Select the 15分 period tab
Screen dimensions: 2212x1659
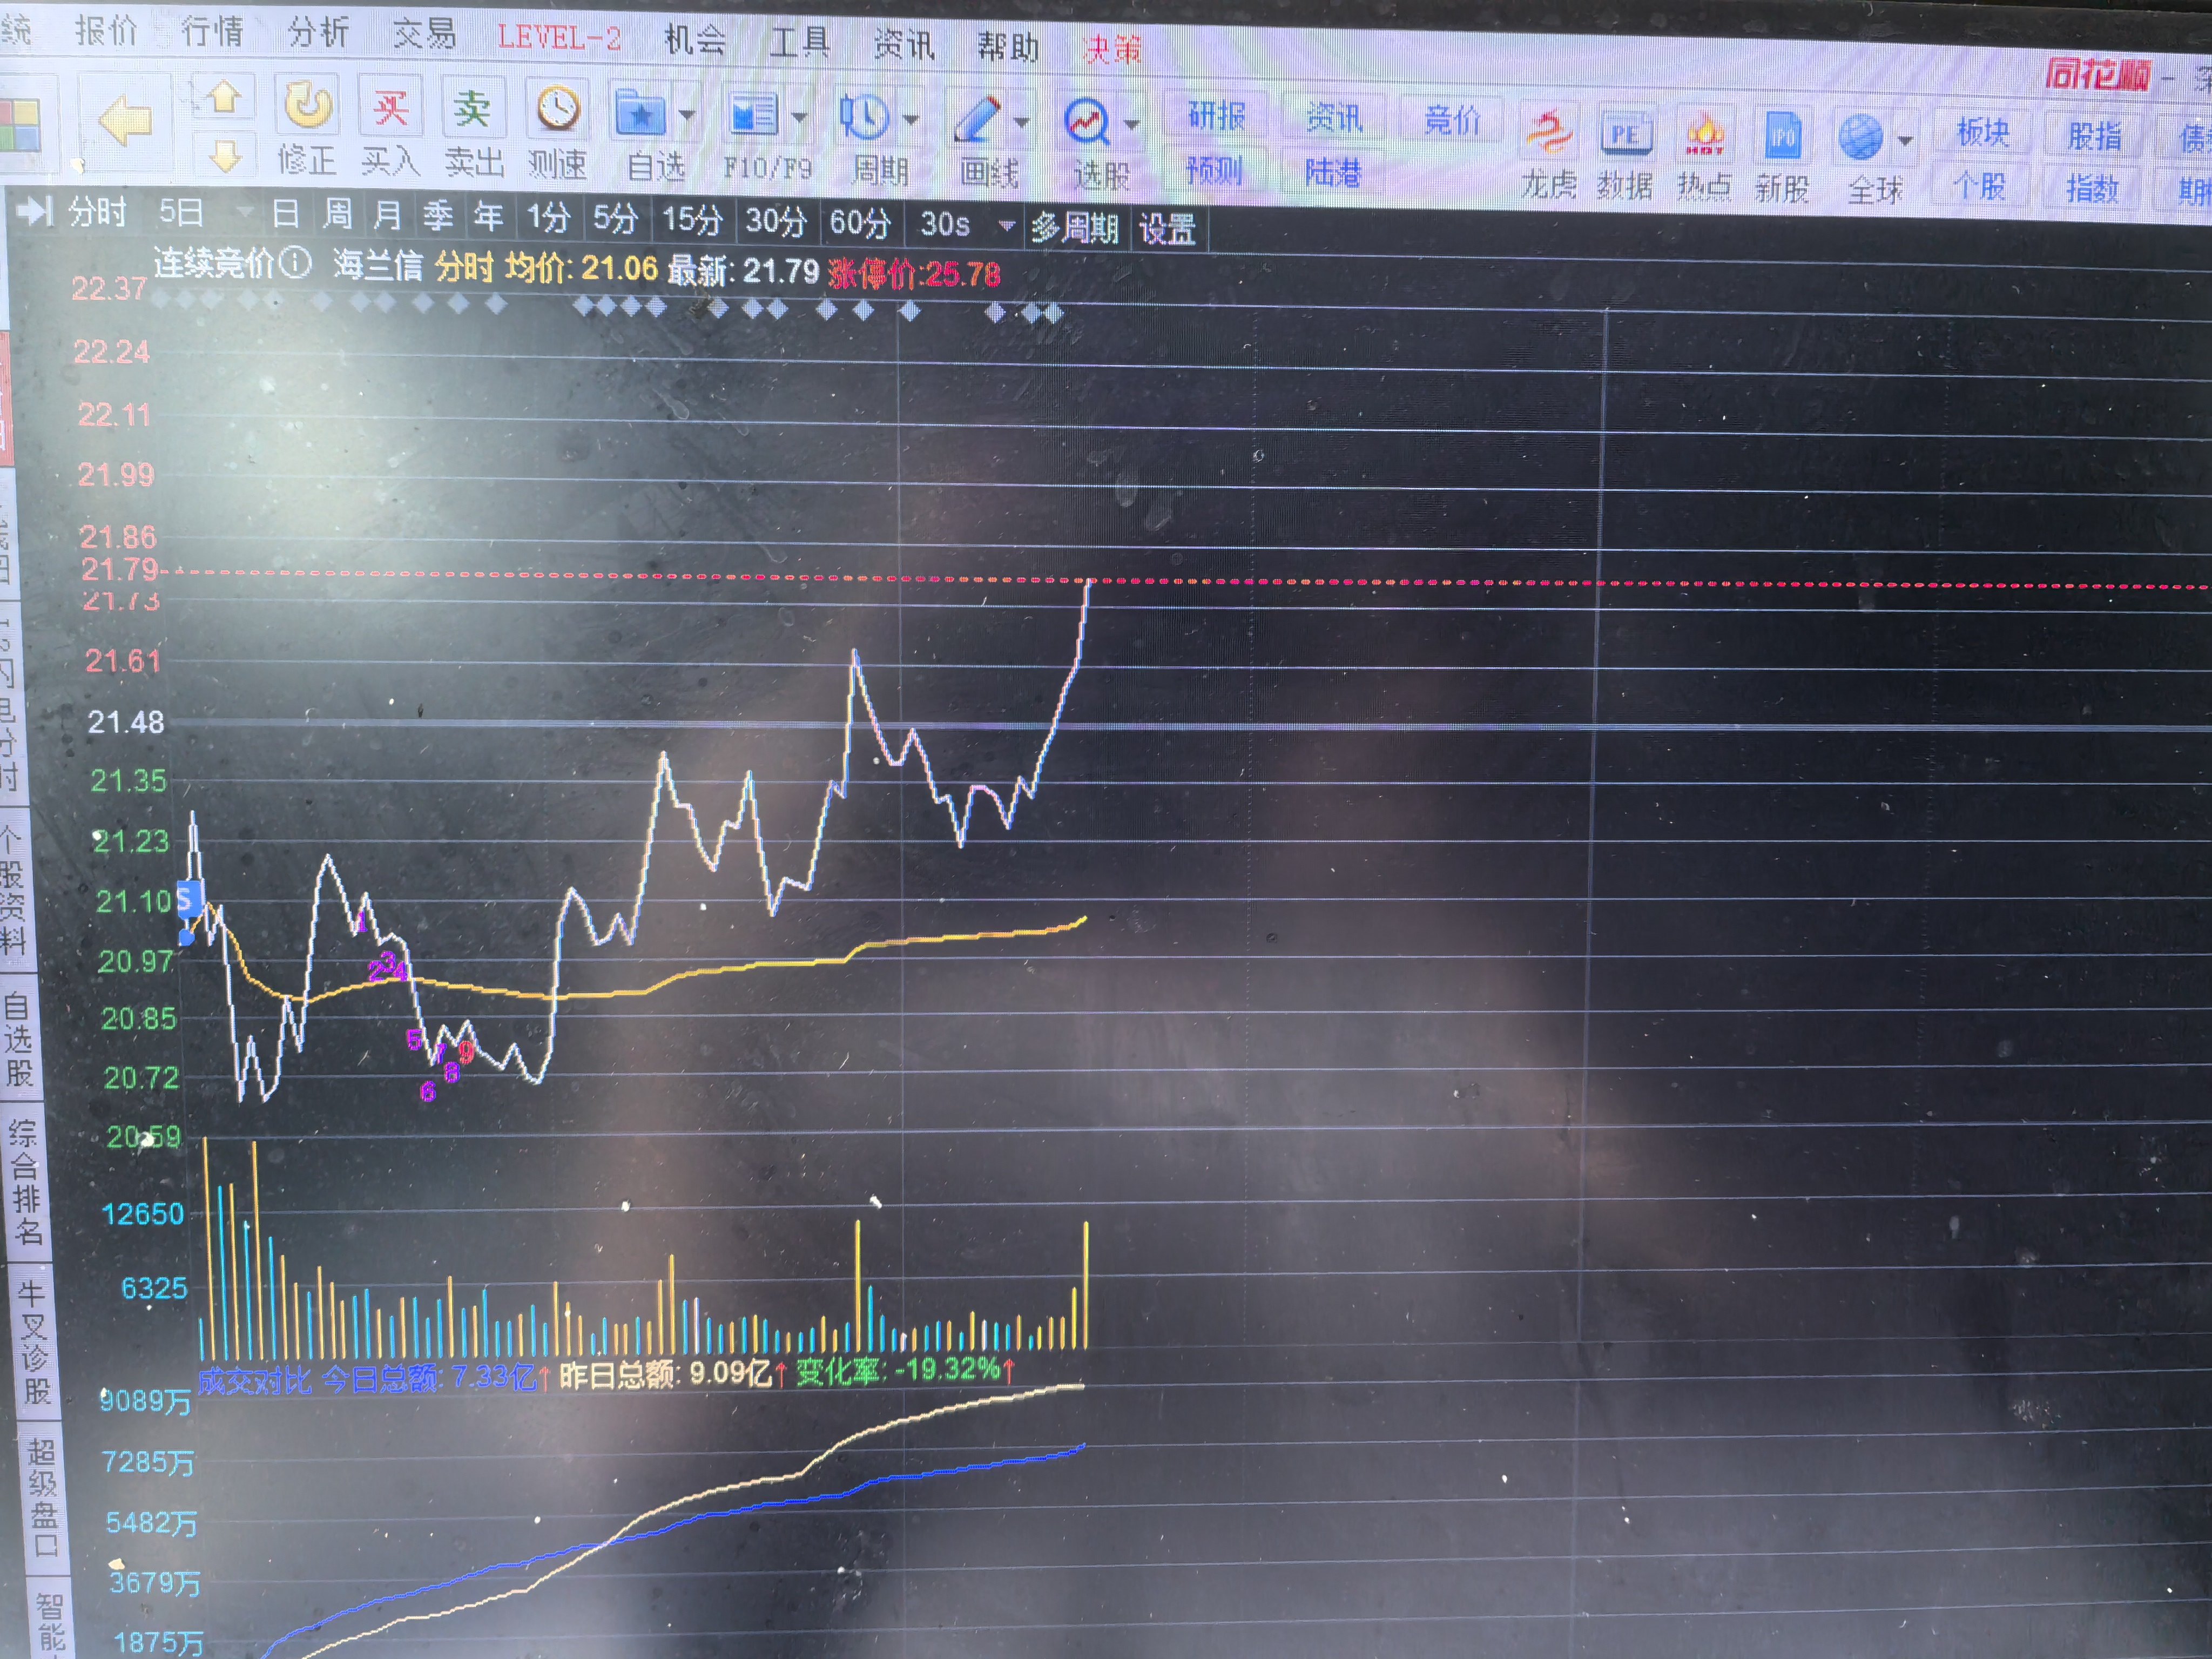(x=692, y=220)
